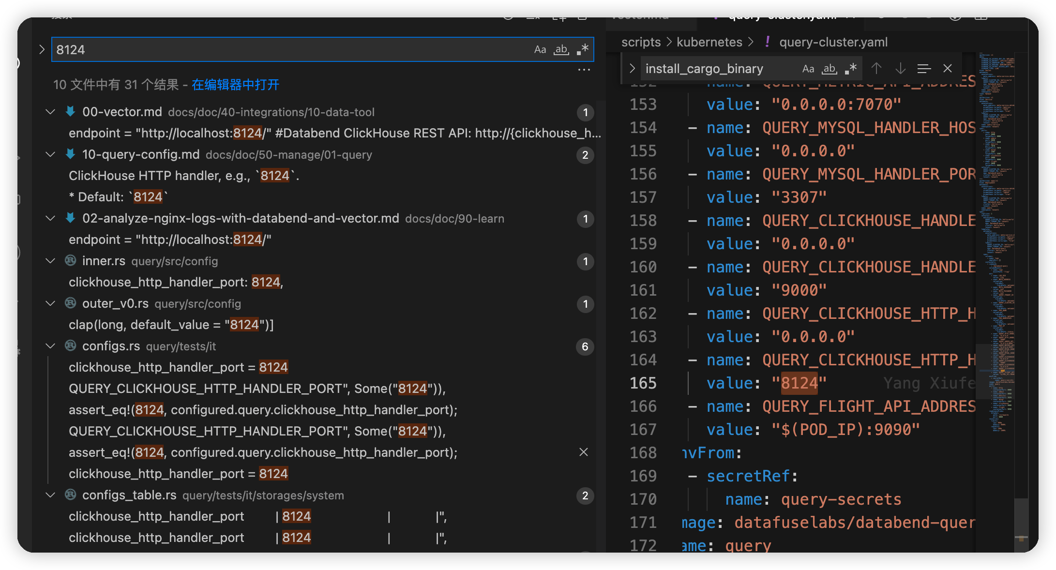Click value "9000" on line 161
1056x570 pixels.
pyautogui.click(x=799, y=290)
